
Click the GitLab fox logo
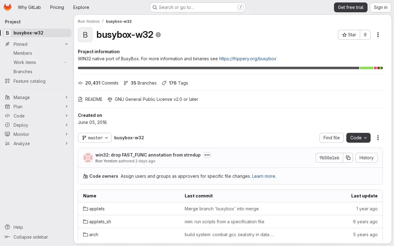[x=7, y=7]
